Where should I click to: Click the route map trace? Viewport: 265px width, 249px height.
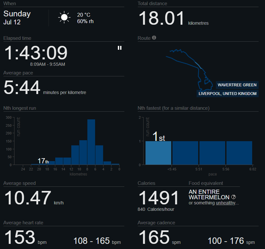click(x=190, y=70)
